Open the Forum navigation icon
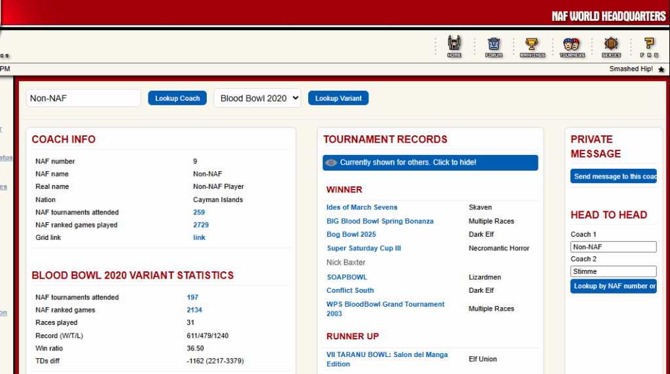This screenshot has height=374, width=670. 493,46
